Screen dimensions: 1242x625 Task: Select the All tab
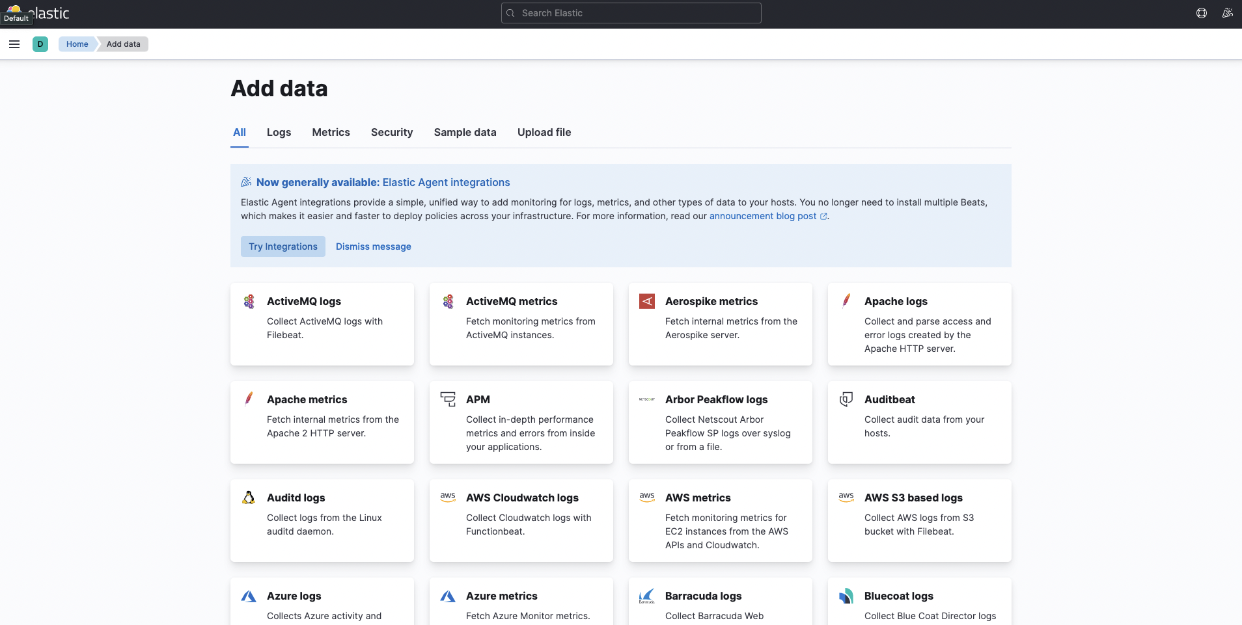(240, 133)
